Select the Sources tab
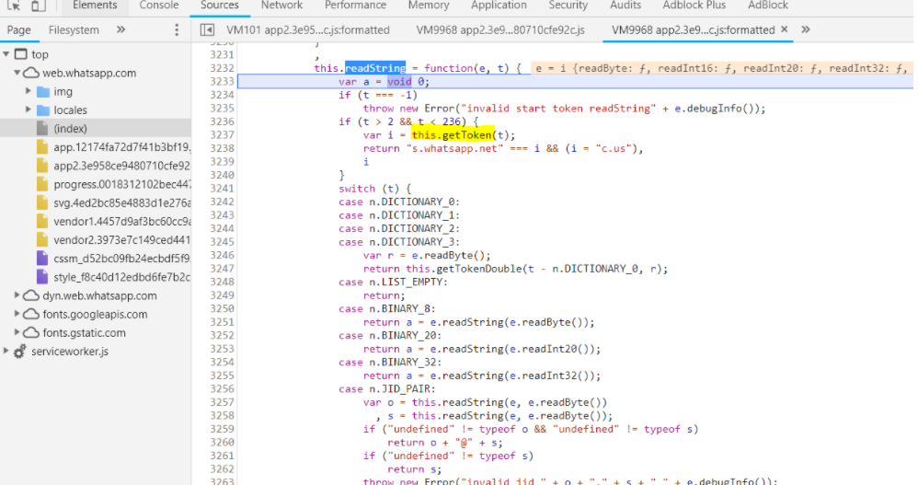Screen dimensions: 918x485 (220, 6)
